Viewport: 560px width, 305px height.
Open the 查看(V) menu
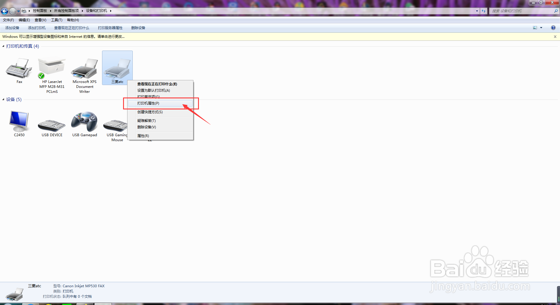click(x=41, y=20)
